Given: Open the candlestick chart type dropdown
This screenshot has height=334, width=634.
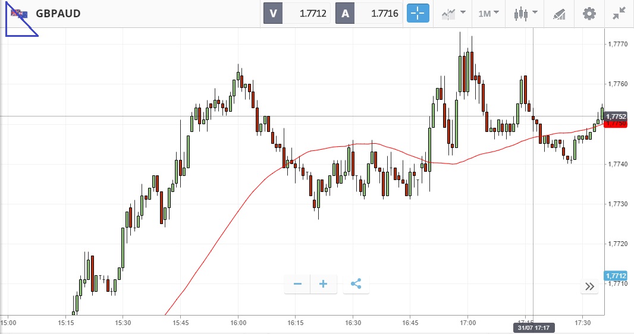Looking at the screenshot, I should tap(526, 13).
